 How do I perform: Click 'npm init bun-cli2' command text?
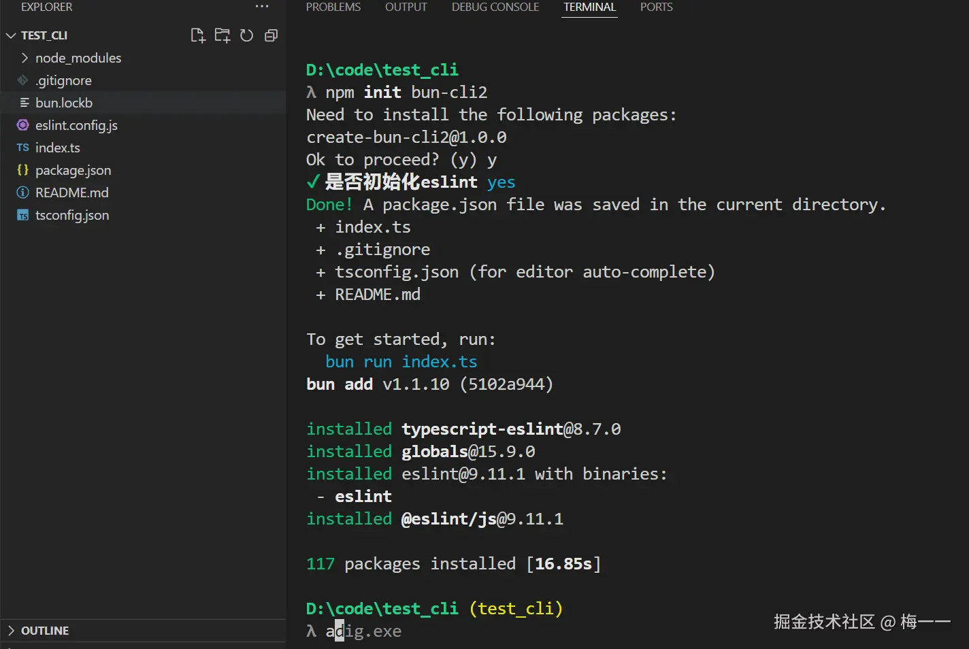pyautogui.click(x=406, y=92)
